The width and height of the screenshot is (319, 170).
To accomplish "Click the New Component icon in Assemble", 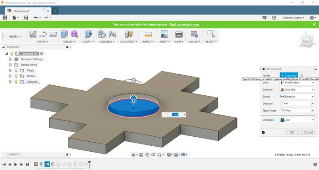I will [x=102, y=34].
